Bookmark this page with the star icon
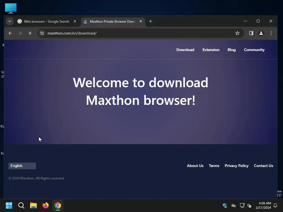283x212 pixels. (237, 33)
